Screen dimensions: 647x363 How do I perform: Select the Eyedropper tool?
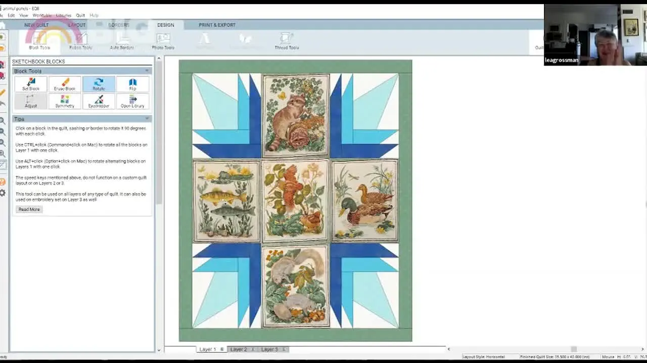99,101
